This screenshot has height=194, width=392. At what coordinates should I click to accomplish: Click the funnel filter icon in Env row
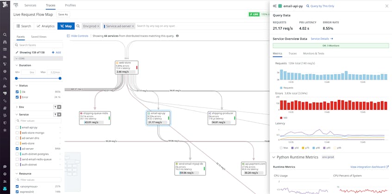coord(55,107)
